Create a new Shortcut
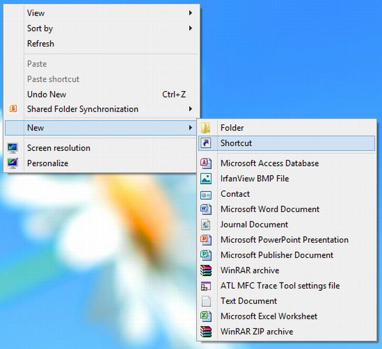The image size is (382, 349). coord(287,143)
